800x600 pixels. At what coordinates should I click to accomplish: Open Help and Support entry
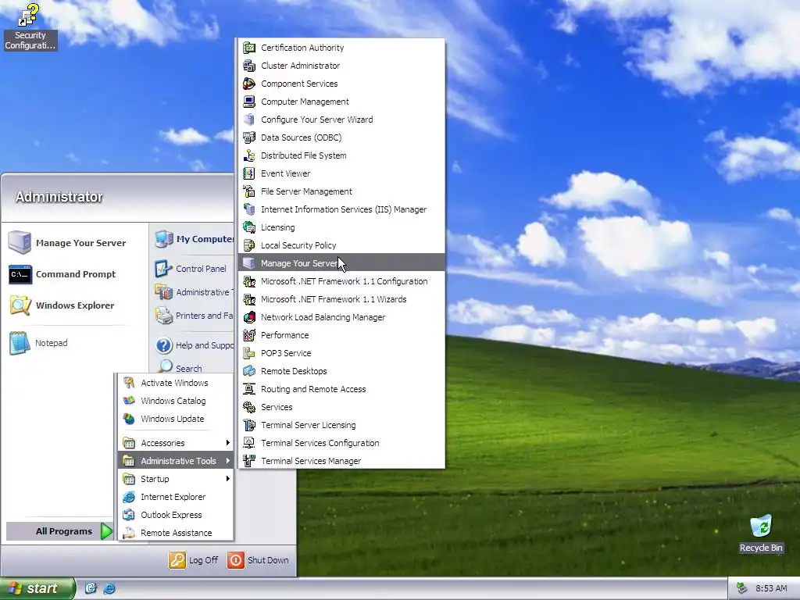pos(194,345)
